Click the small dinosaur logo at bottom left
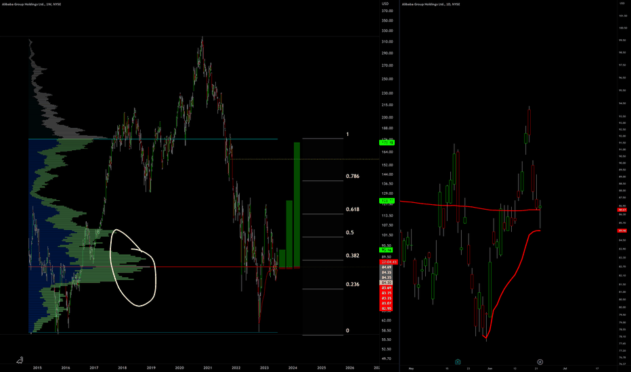The width and height of the screenshot is (631, 372). pos(20,360)
